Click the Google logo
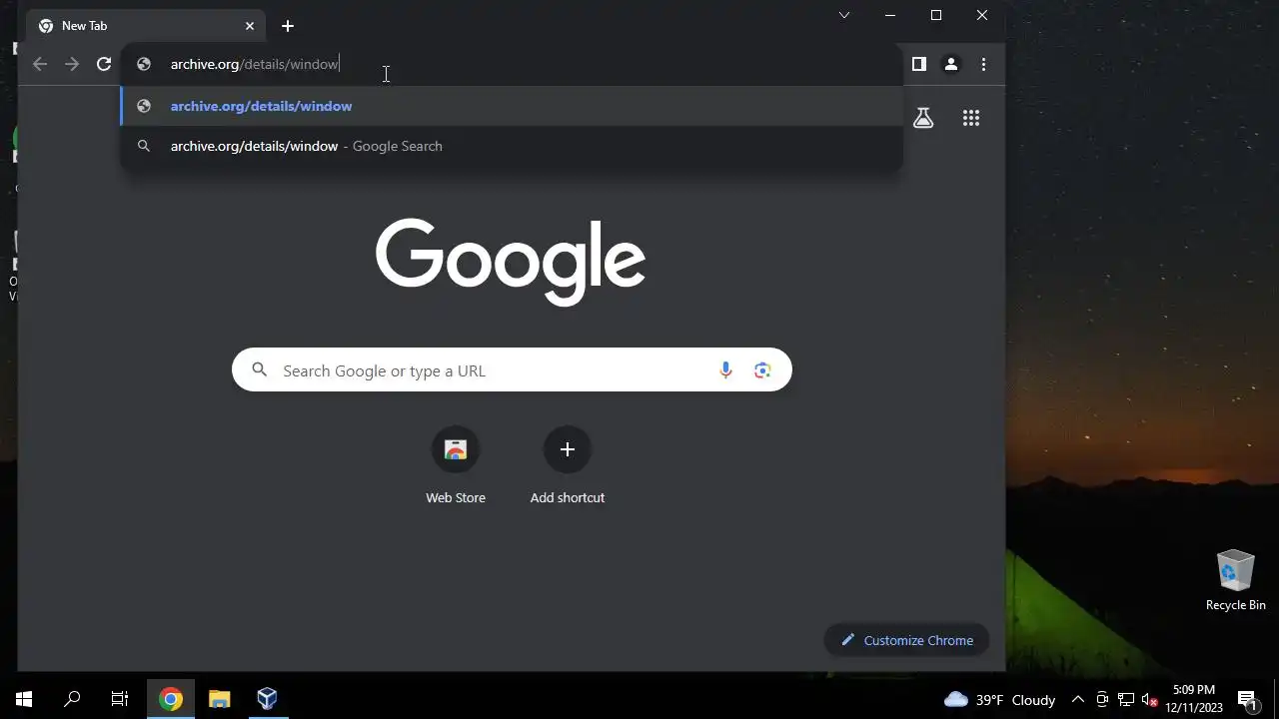 click(511, 262)
